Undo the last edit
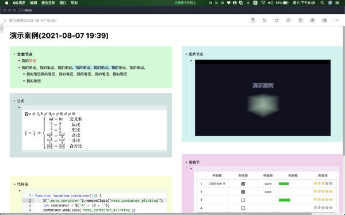The width and height of the screenshot is (345, 215). (264, 21)
